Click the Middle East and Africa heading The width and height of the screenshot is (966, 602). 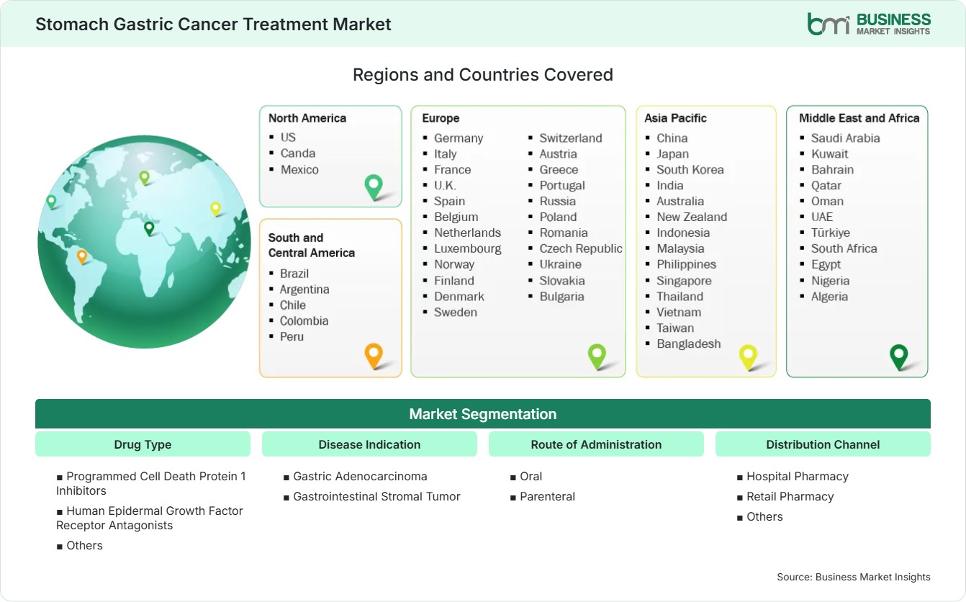pyautogui.click(x=859, y=118)
